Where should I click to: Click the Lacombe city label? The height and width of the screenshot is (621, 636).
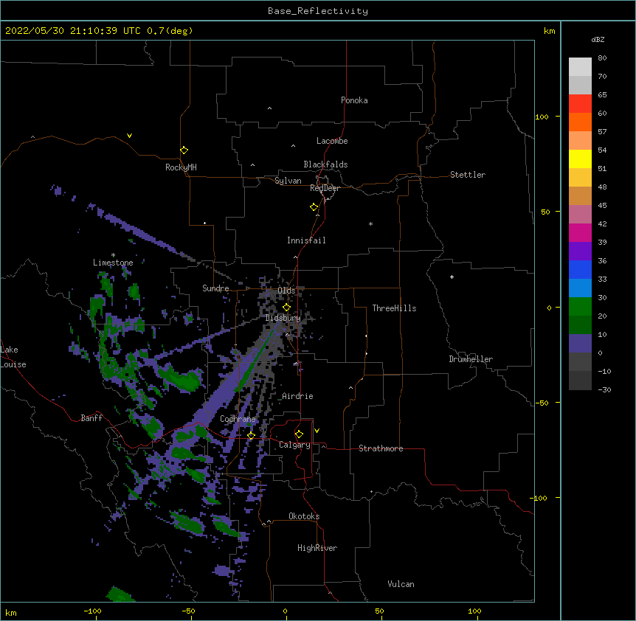coord(332,141)
